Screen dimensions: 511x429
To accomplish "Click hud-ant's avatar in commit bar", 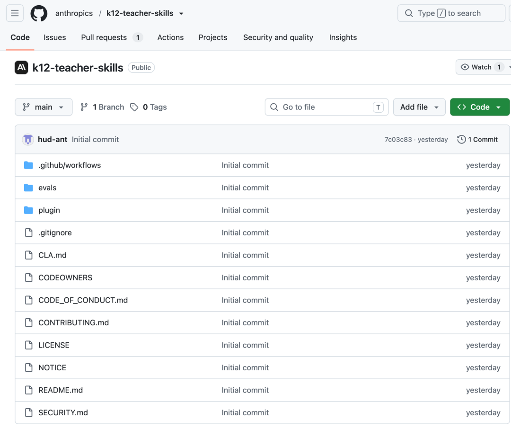I will click(x=28, y=140).
